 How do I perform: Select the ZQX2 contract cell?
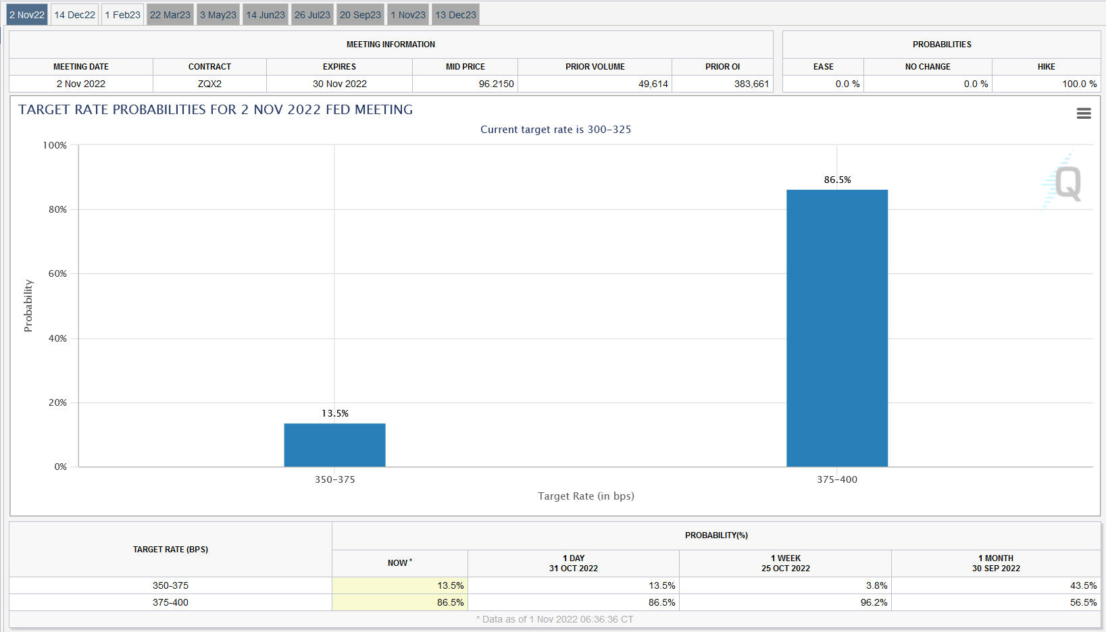(x=209, y=84)
